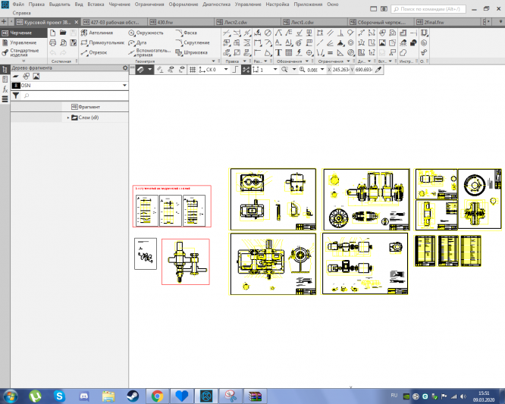Toggle the orthogonal drawing mode button
The height and width of the screenshot is (404, 505).
tap(236, 69)
